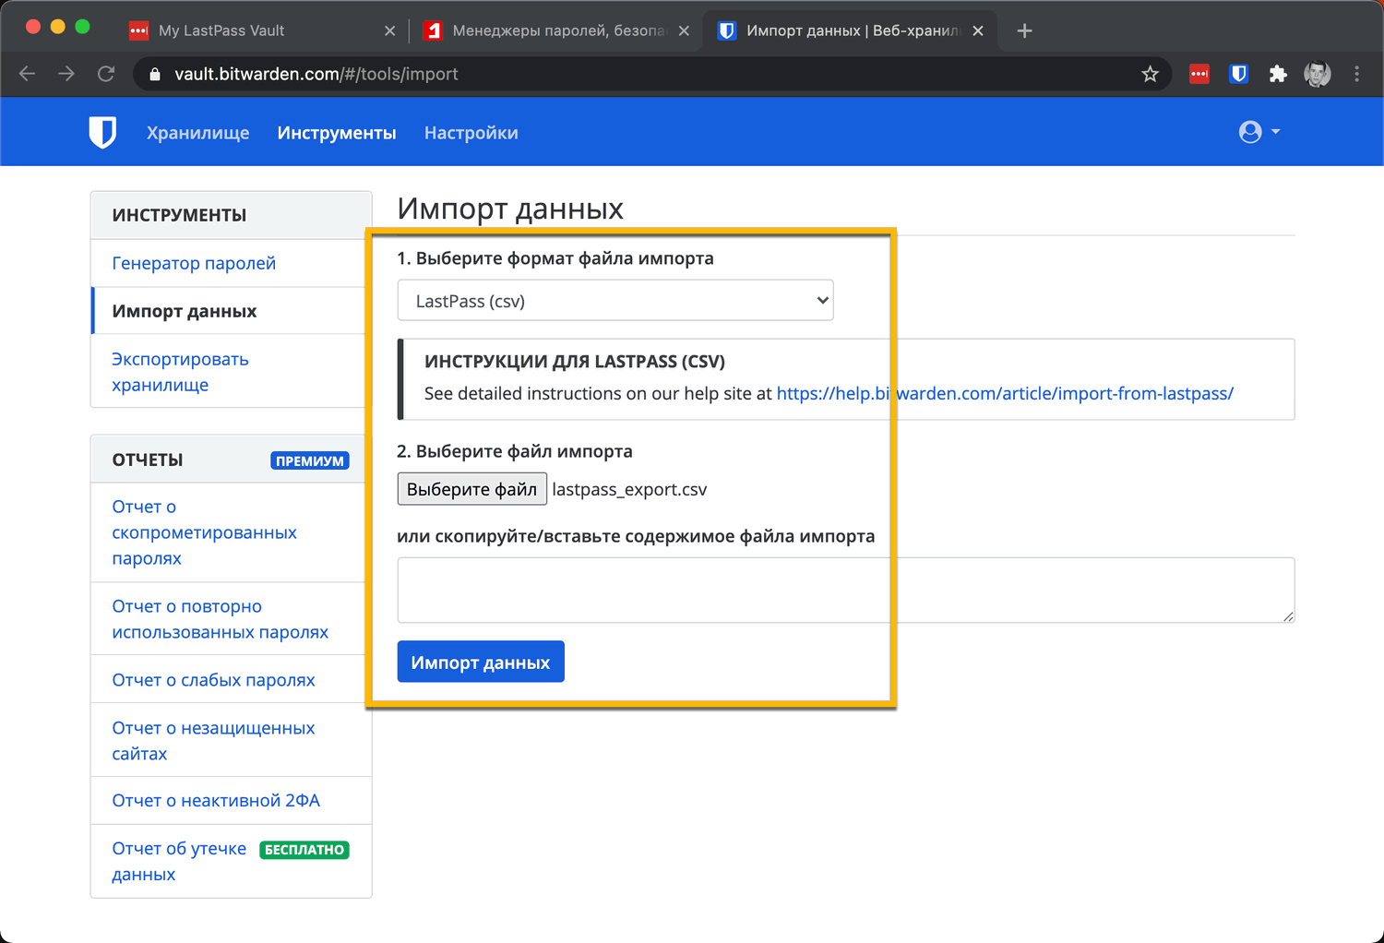Open the Хранилище navigation item
The height and width of the screenshot is (943, 1384).
pyautogui.click(x=198, y=133)
